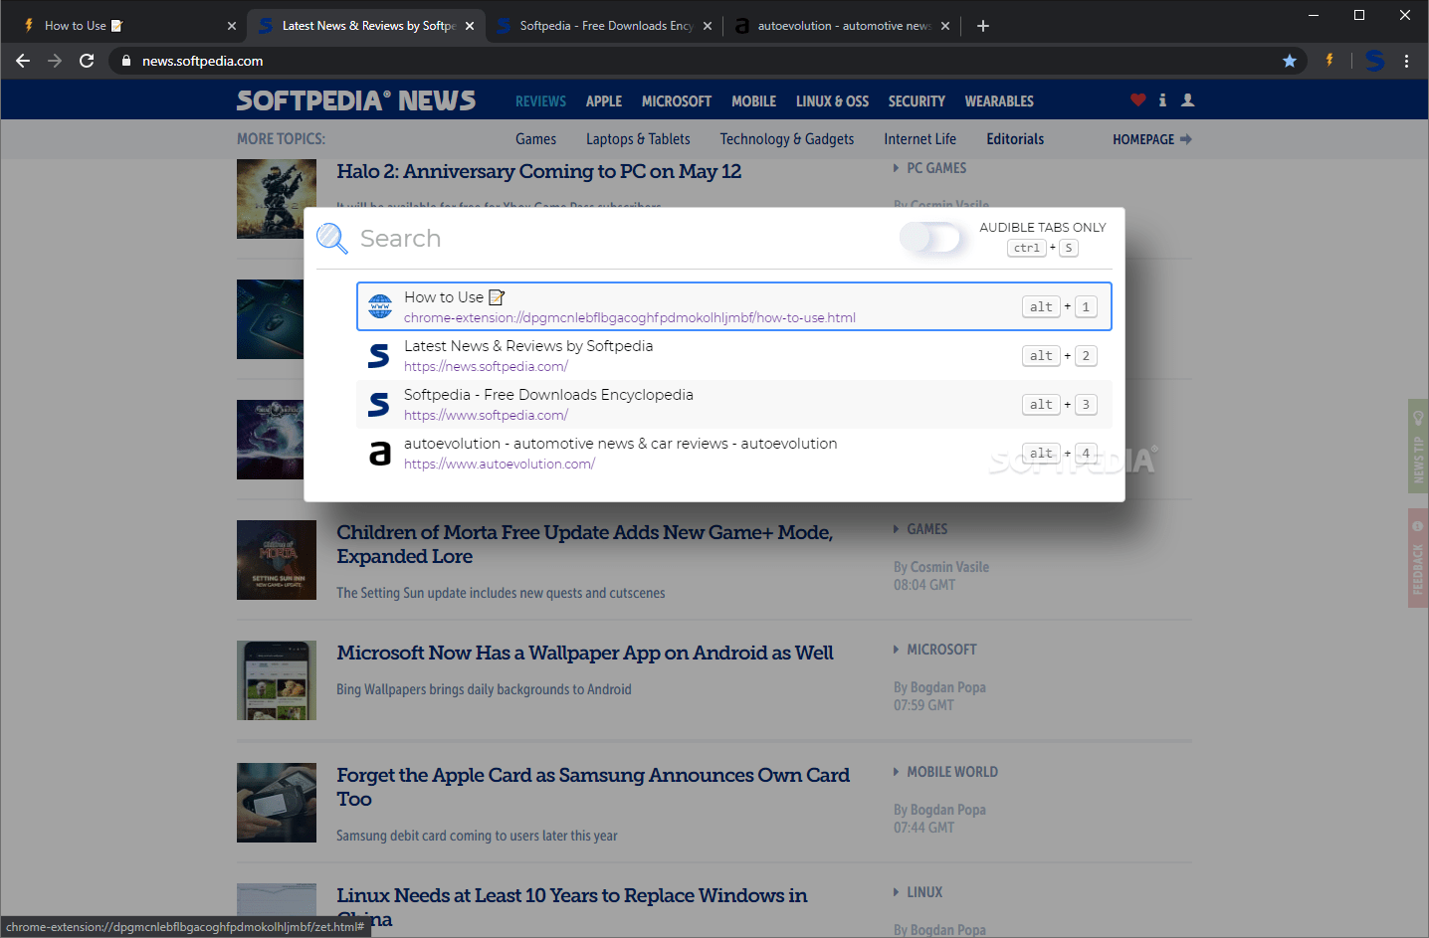Click the user account icon in header

tap(1187, 99)
